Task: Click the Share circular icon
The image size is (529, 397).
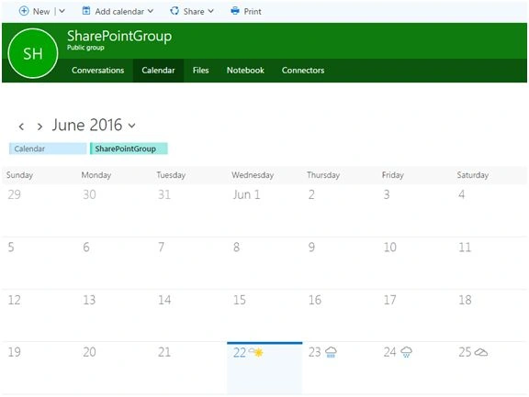Action: point(174,11)
